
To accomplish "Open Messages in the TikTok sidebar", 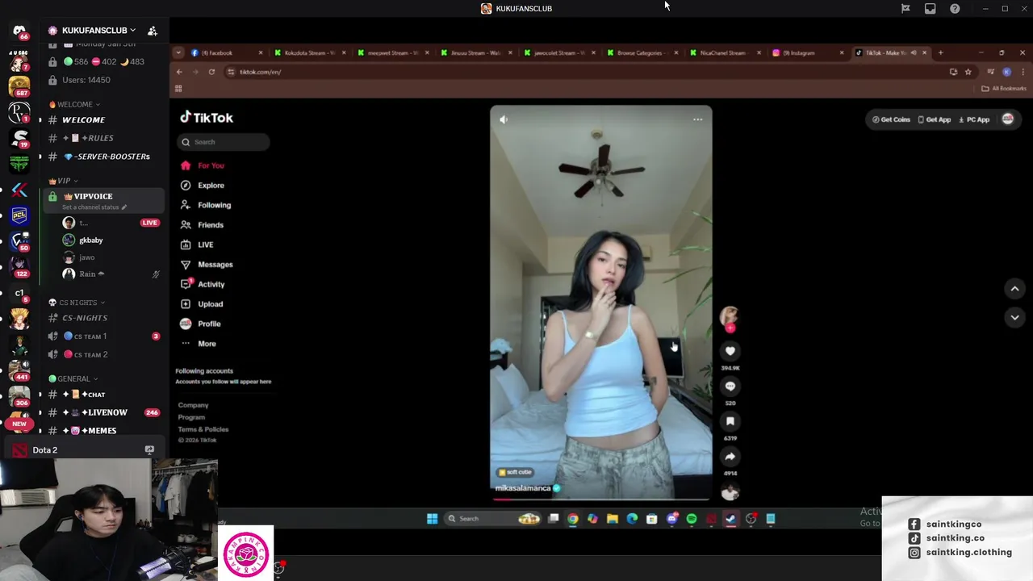I will click(x=207, y=265).
